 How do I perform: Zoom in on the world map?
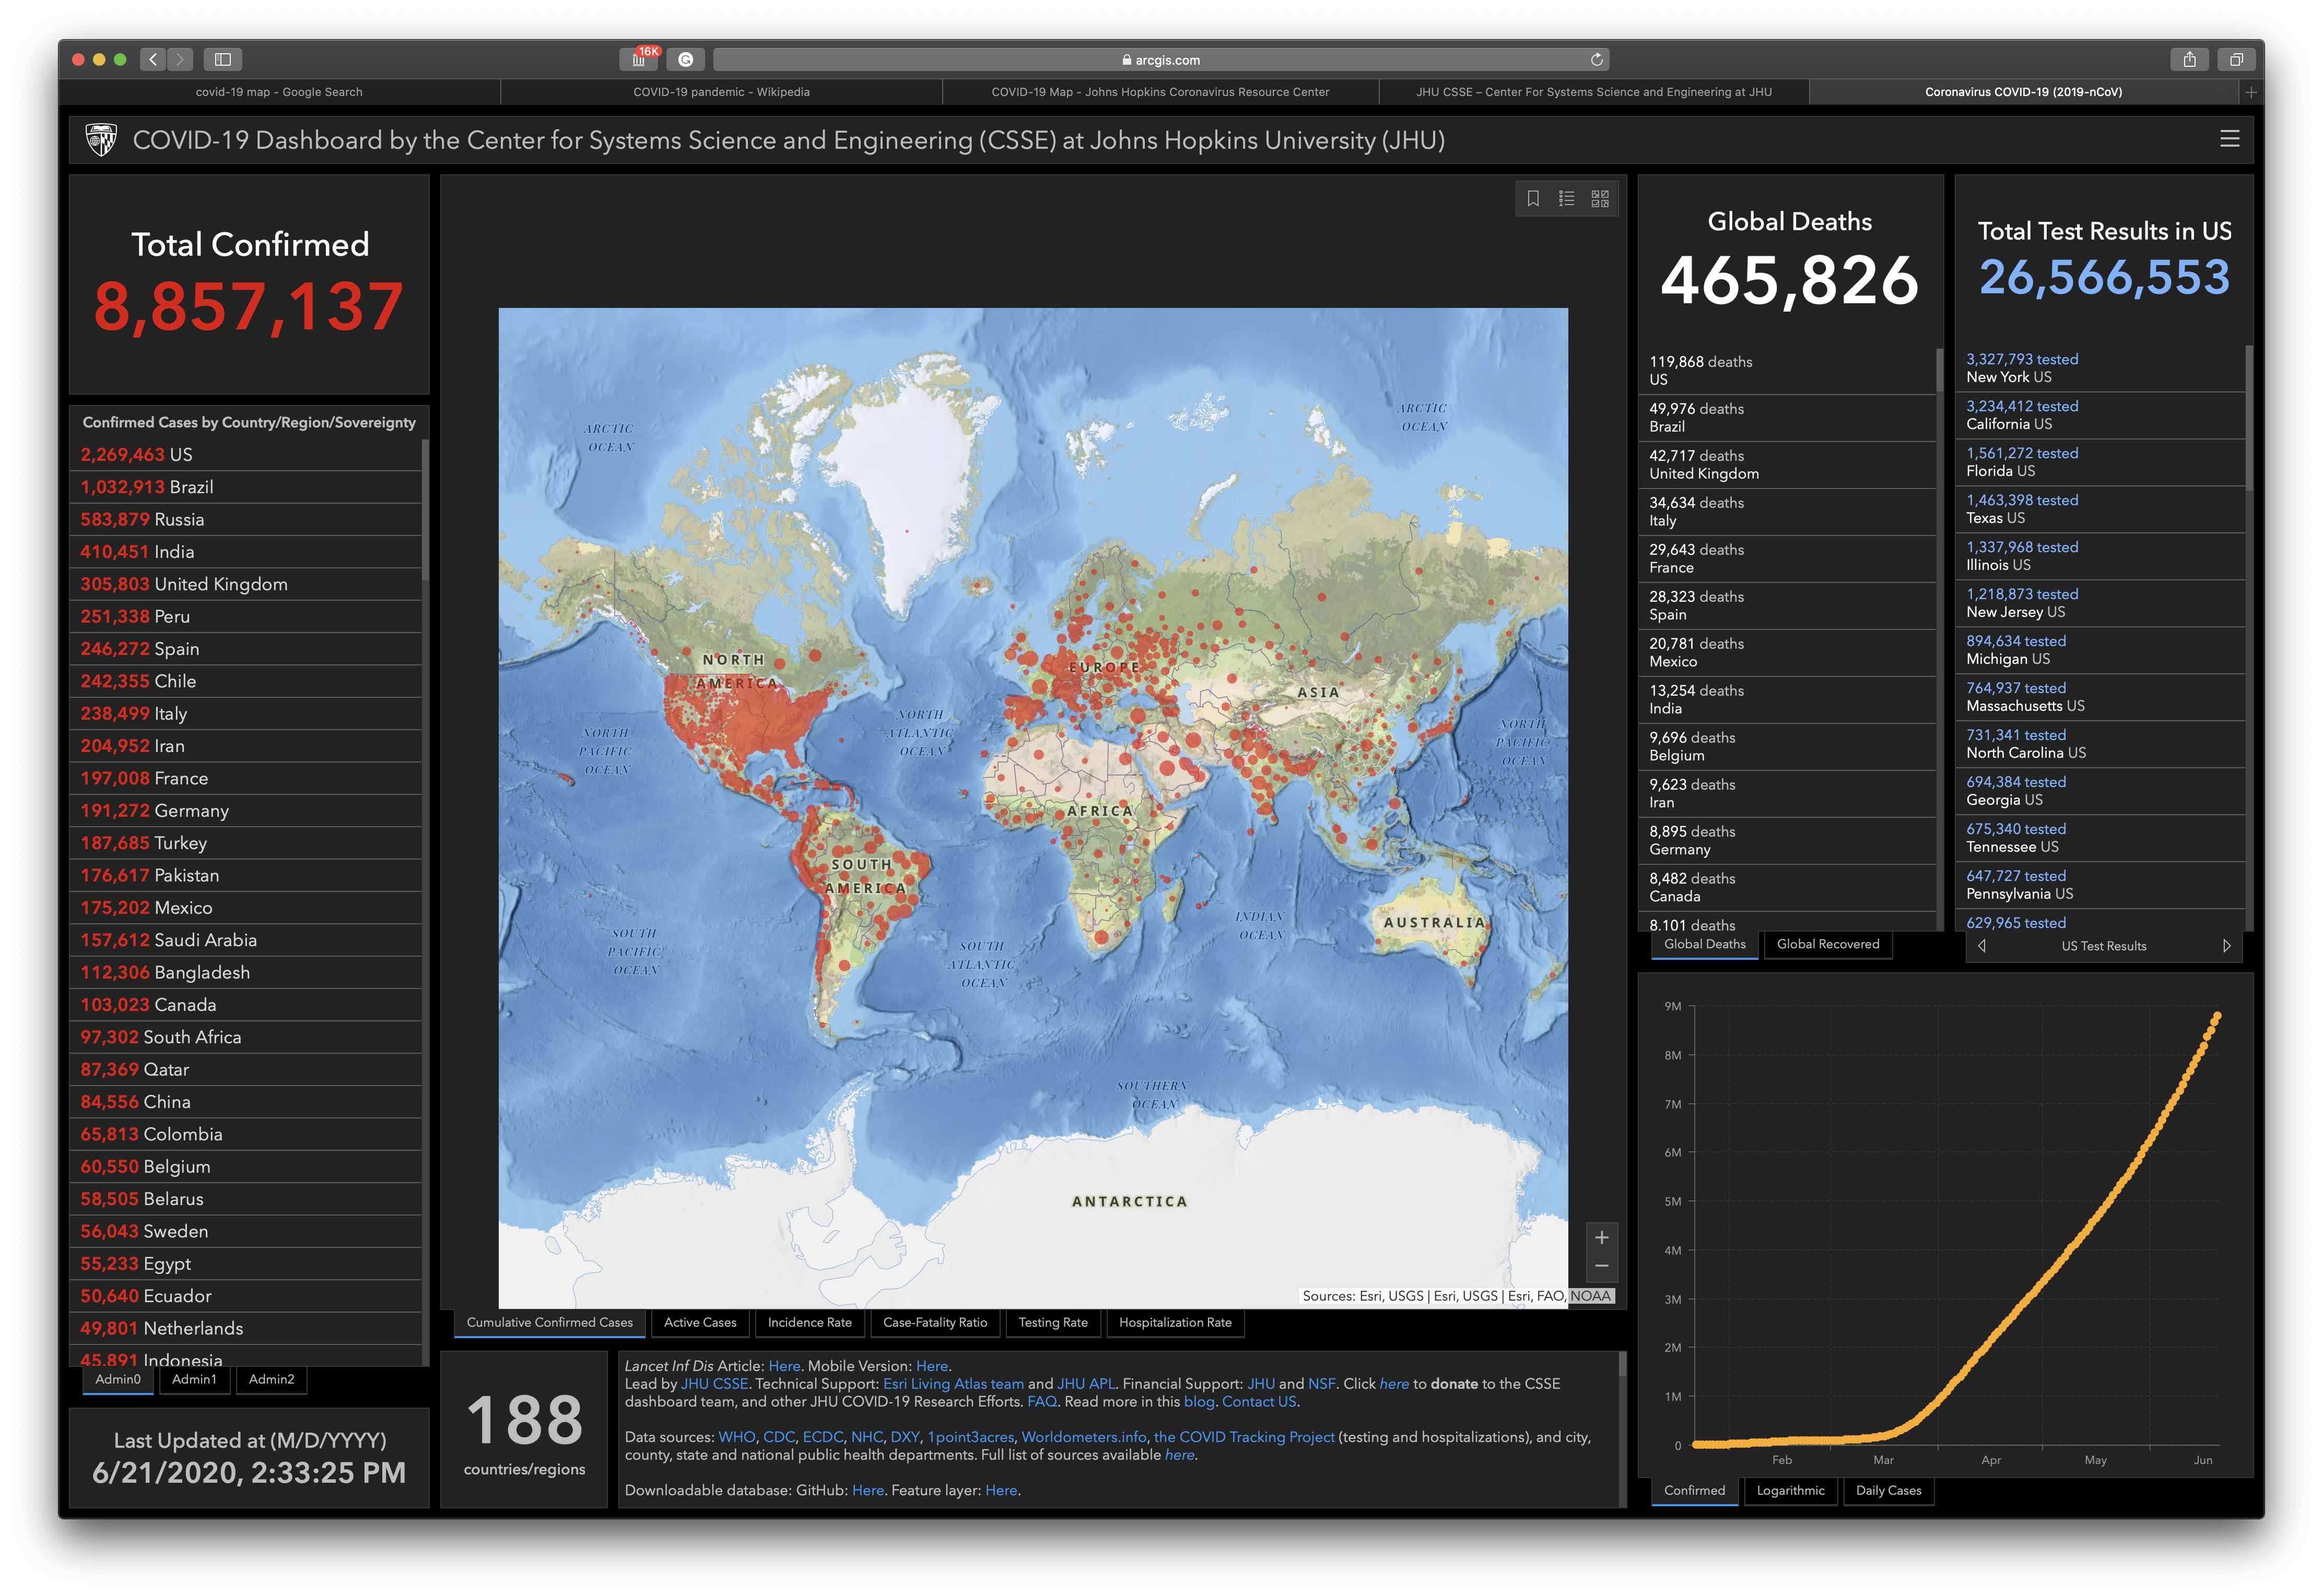tap(1601, 1238)
